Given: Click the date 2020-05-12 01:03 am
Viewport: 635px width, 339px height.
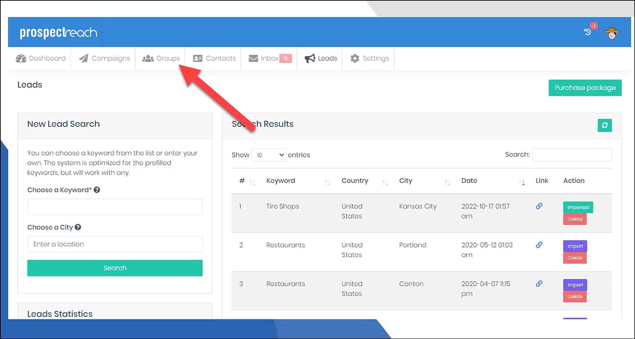Looking at the screenshot, I should (x=487, y=250).
